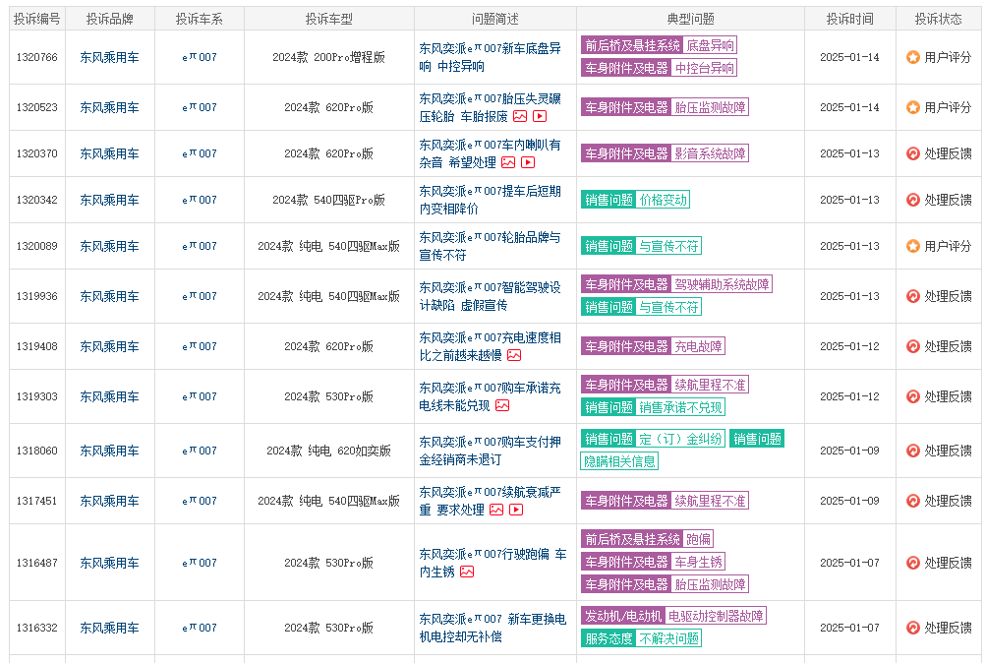This screenshot has height=663, width=985.
Task: Click image icon in complaint 1319408 description
Action: point(514,356)
